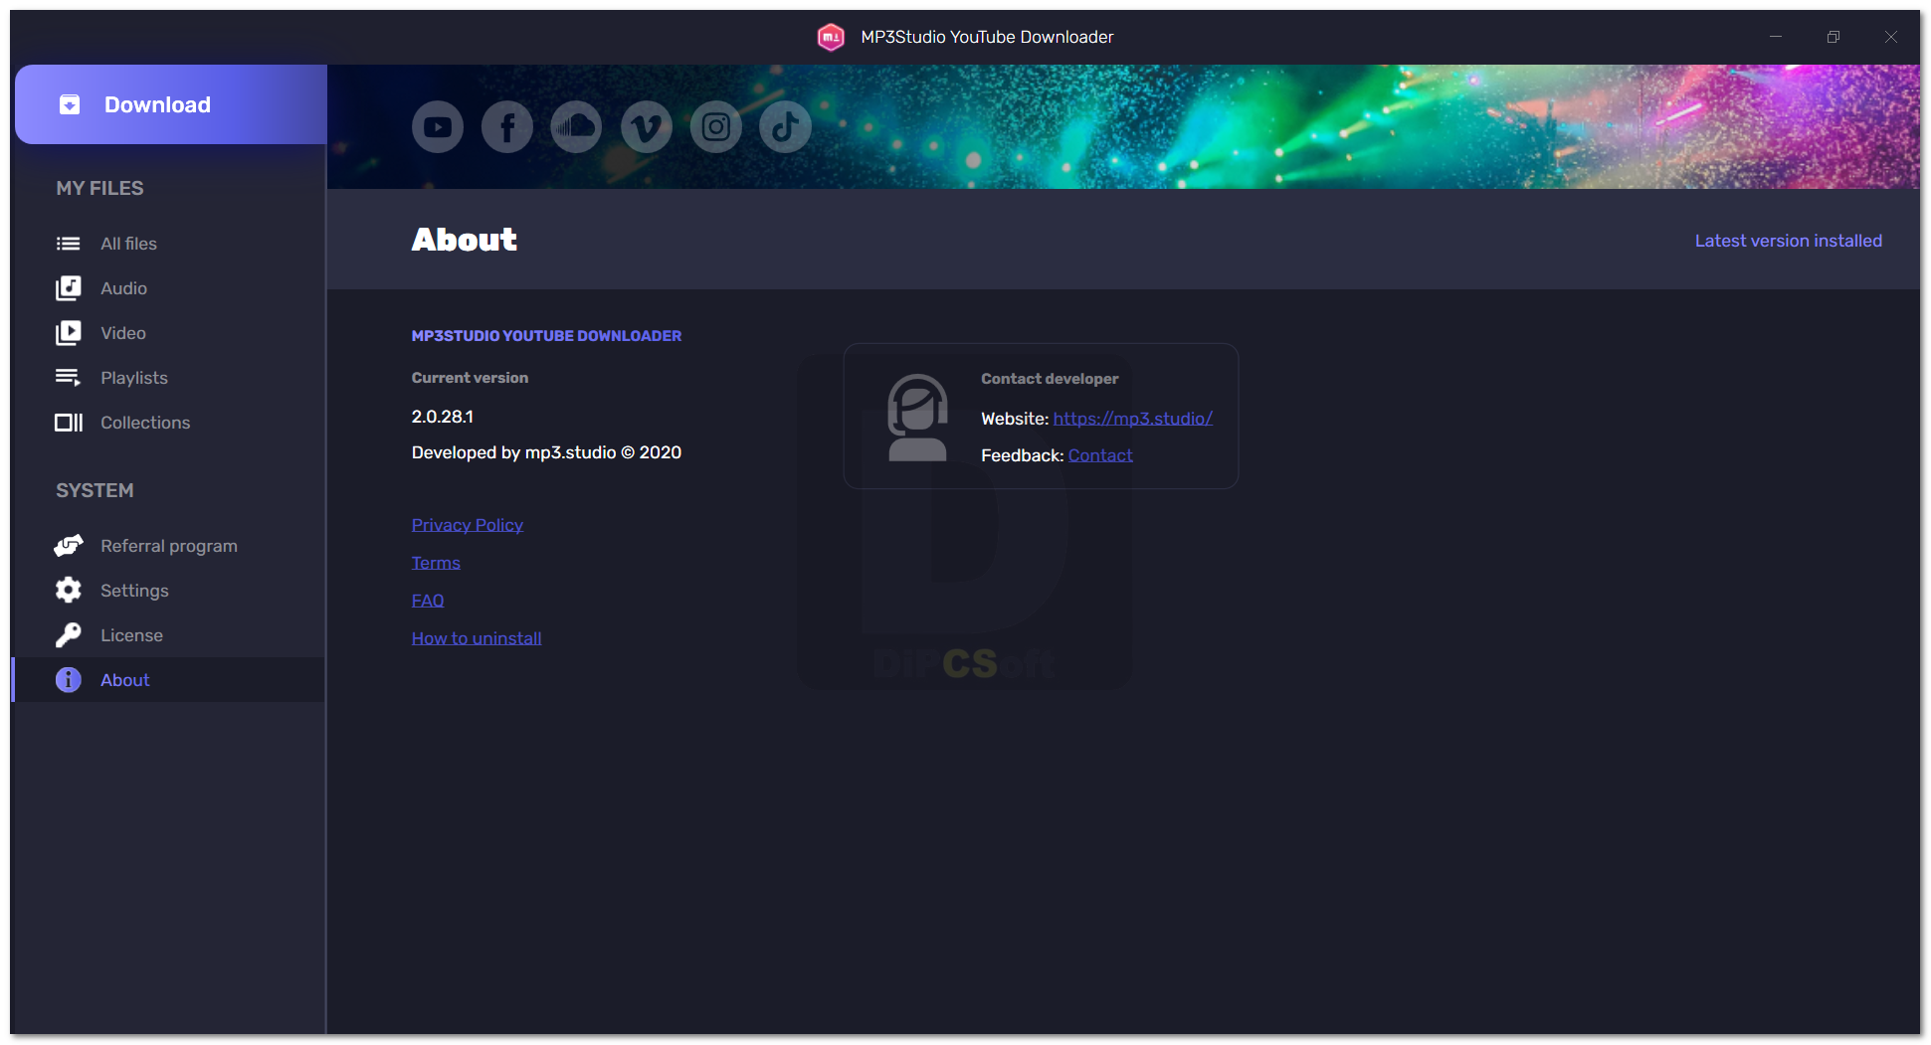Close the MP3Studio window

[x=1891, y=37]
